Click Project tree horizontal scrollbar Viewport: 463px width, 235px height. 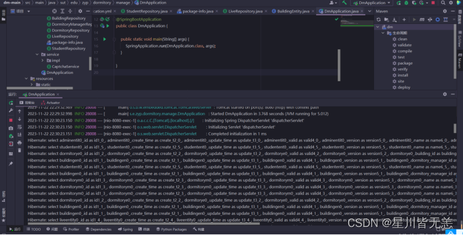click(x=40, y=88)
